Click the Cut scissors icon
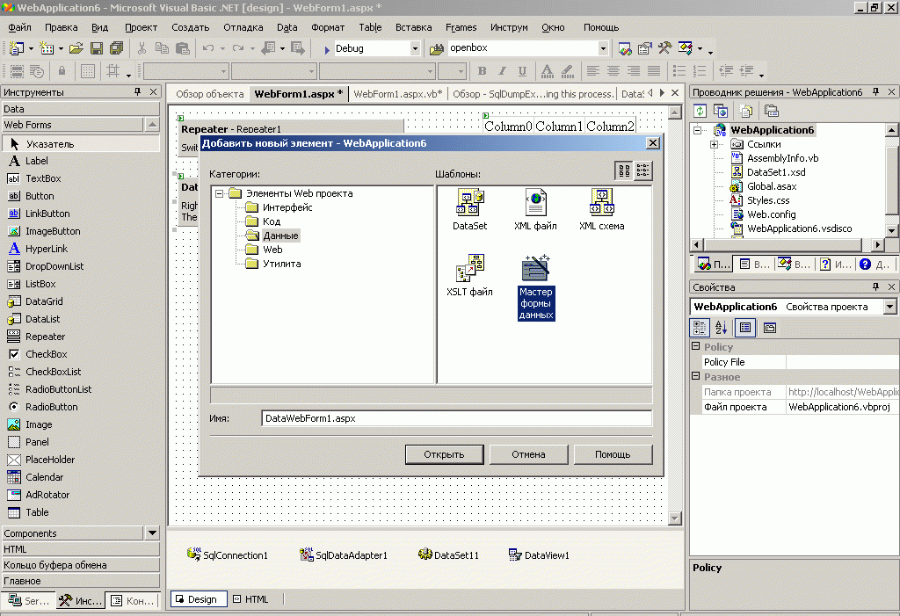This screenshot has width=900, height=616. tap(142, 49)
